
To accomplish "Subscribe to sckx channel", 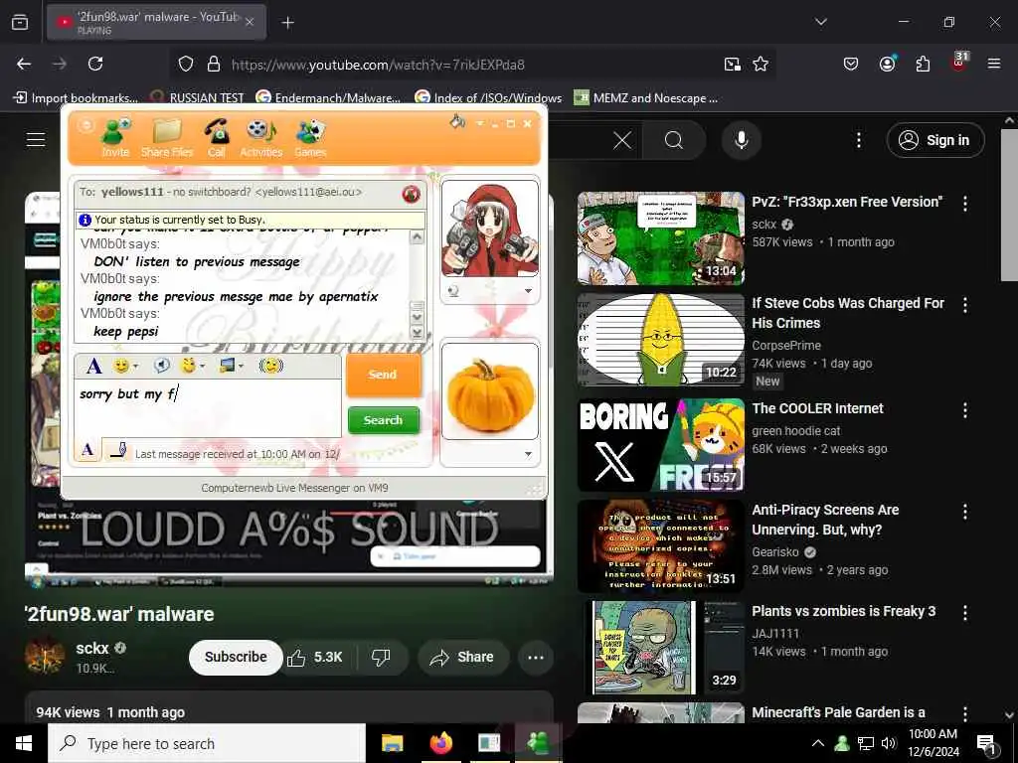I will pyautogui.click(x=236, y=657).
